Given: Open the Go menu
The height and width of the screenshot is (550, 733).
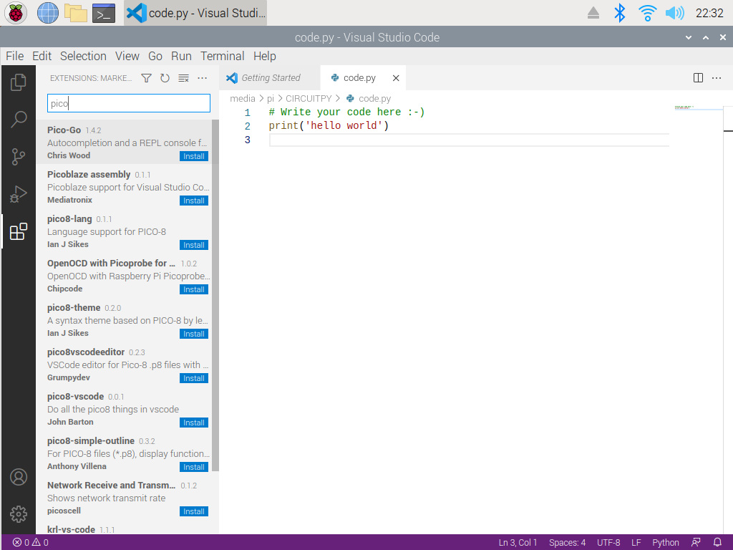Looking at the screenshot, I should [155, 56].
